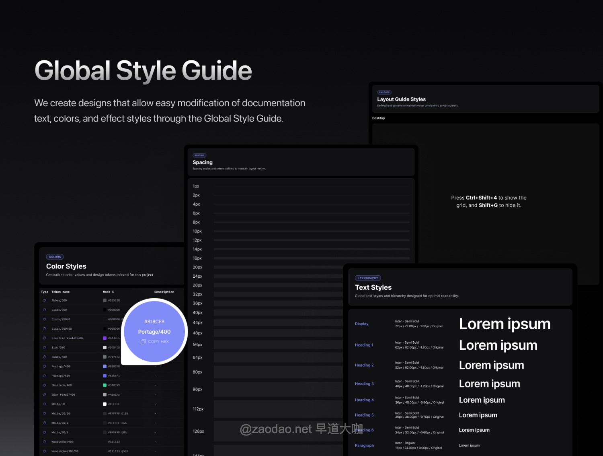Screen dimensions: 603x456
Task: Click the Spun Pearl/400 gray swatch
Action: [x=105, y=395]
